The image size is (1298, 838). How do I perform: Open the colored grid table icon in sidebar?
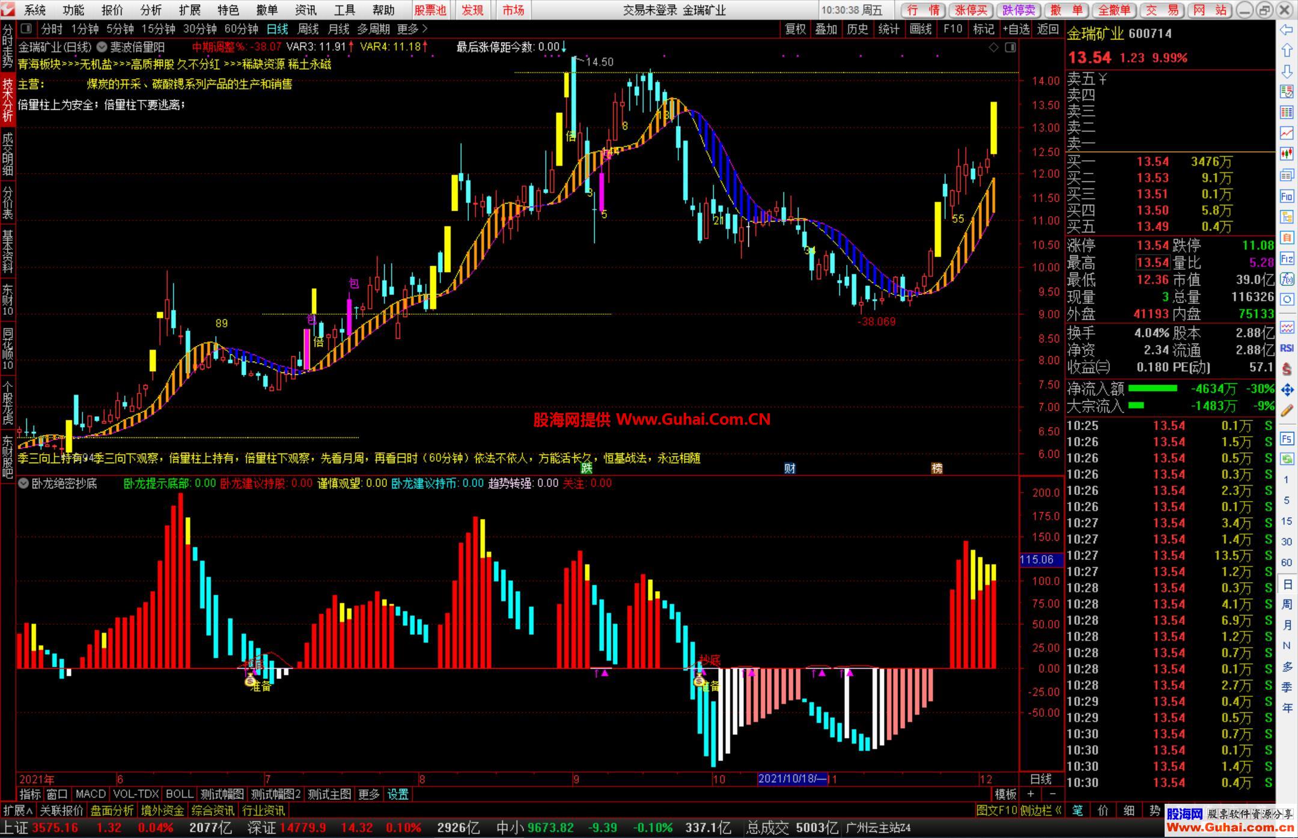pos(1287,112)
